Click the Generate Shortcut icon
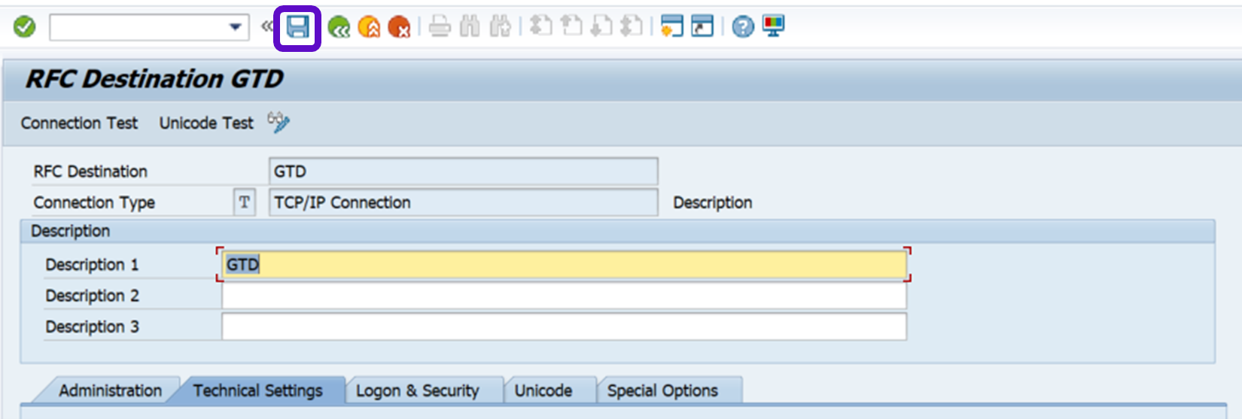This screenshot has height=419, width=1242. pyautogui.click(x=702, y=26)
